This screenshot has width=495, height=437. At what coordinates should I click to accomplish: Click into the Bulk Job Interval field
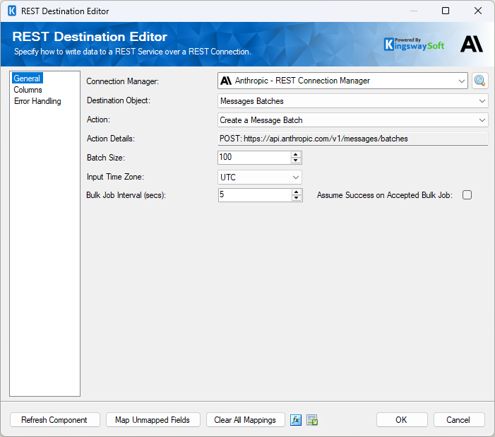255,195
